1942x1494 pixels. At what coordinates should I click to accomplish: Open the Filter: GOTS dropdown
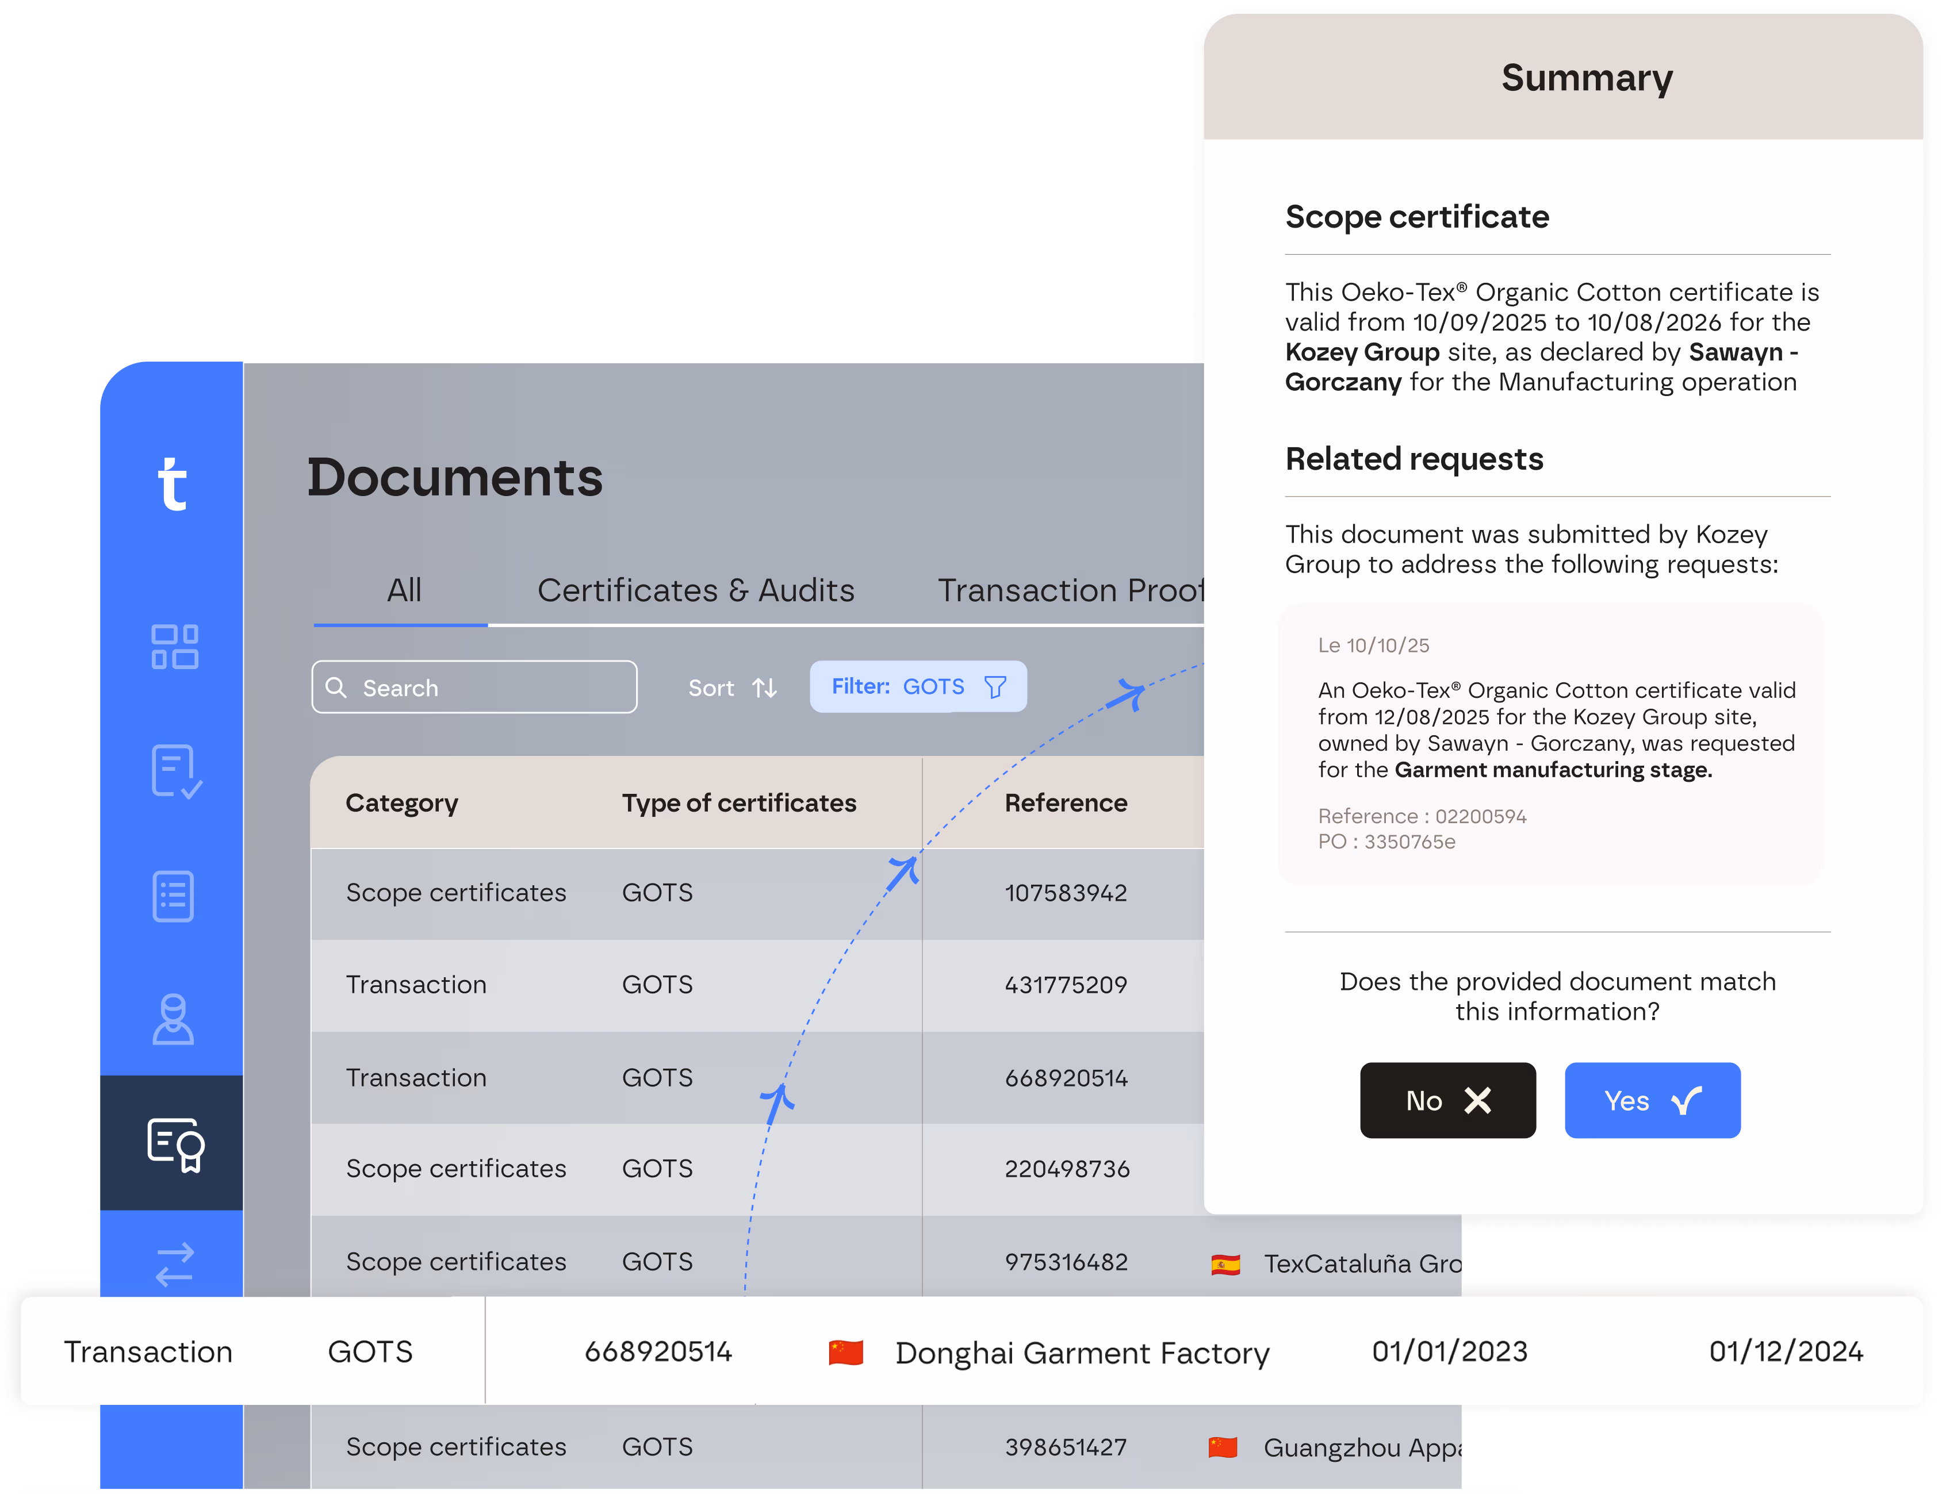(x=918, y=686)
